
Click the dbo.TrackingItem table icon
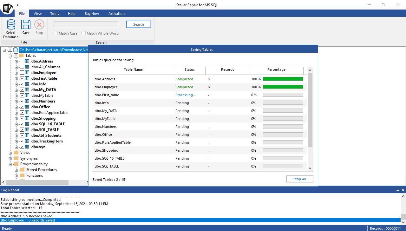pyautogui.click(x=27, y=141)
